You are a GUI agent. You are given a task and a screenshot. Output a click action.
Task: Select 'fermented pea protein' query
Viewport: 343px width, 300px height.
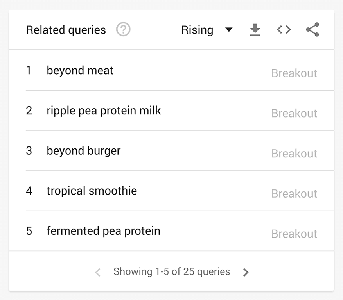pyautogui.click(x=104, y=231)
